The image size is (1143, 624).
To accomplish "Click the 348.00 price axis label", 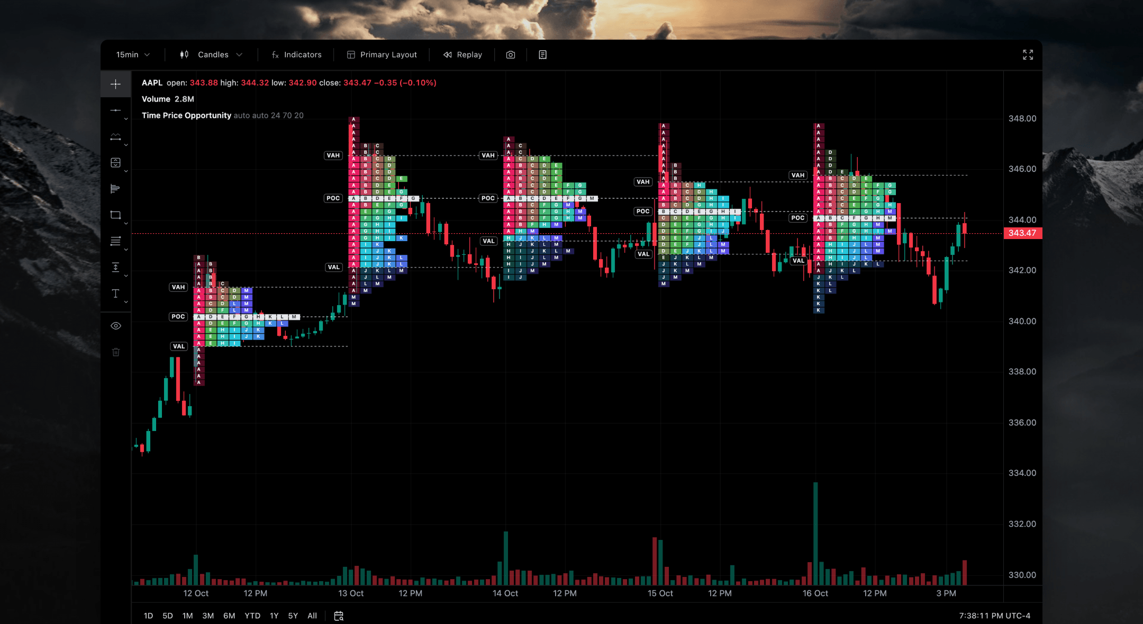I will click(1022, 118).
